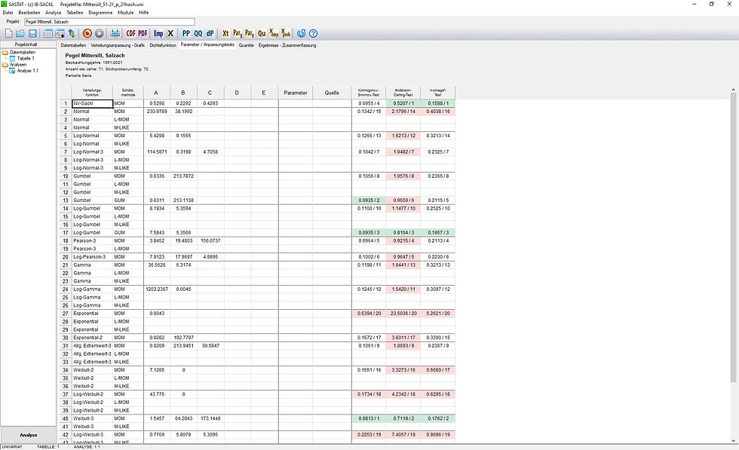The height and width of the screenshot is (450, 739).
Task: Open the Diagramme menu
Action: [x=100, y=13]
